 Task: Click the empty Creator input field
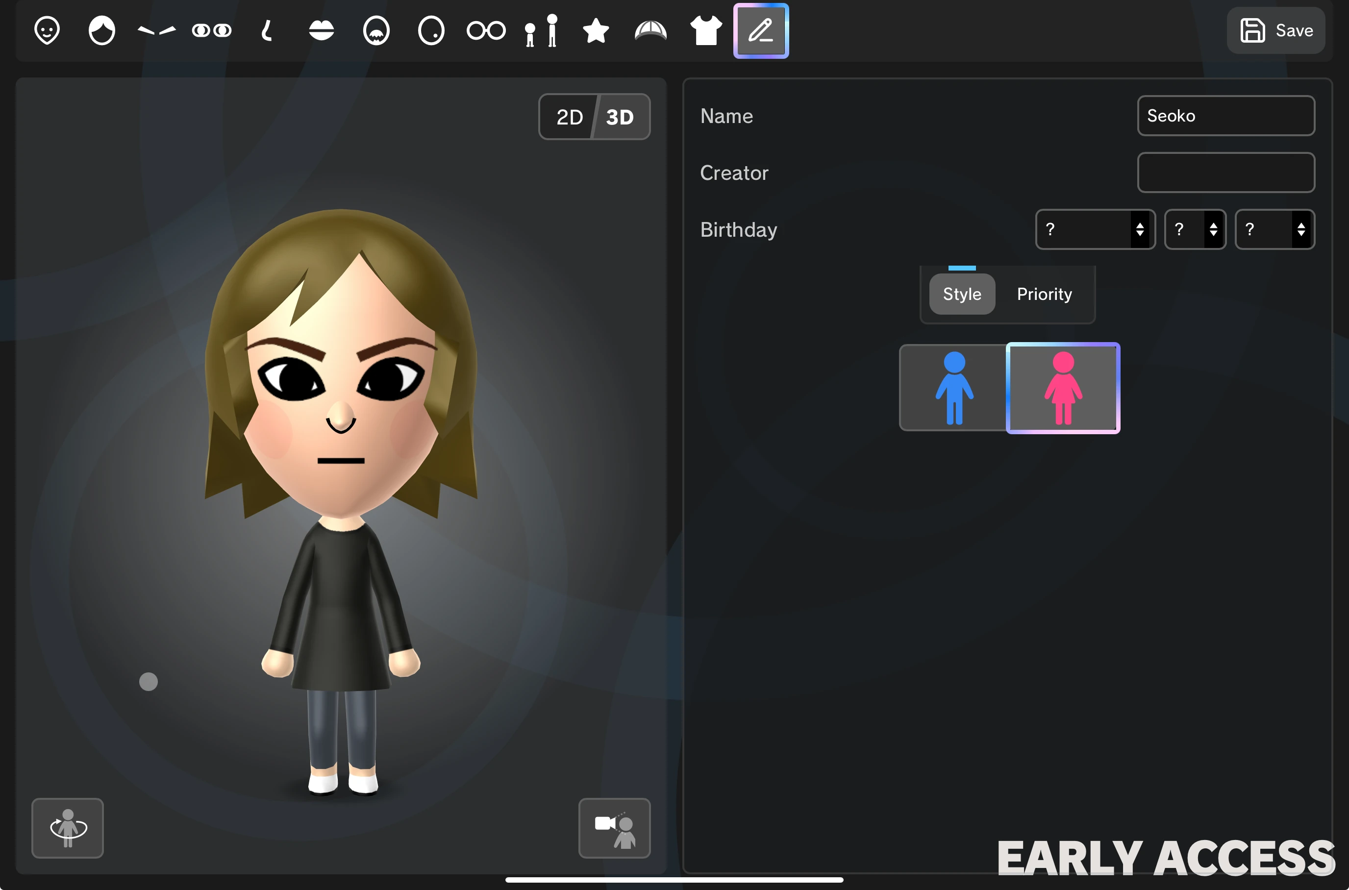pos(1226,173)
